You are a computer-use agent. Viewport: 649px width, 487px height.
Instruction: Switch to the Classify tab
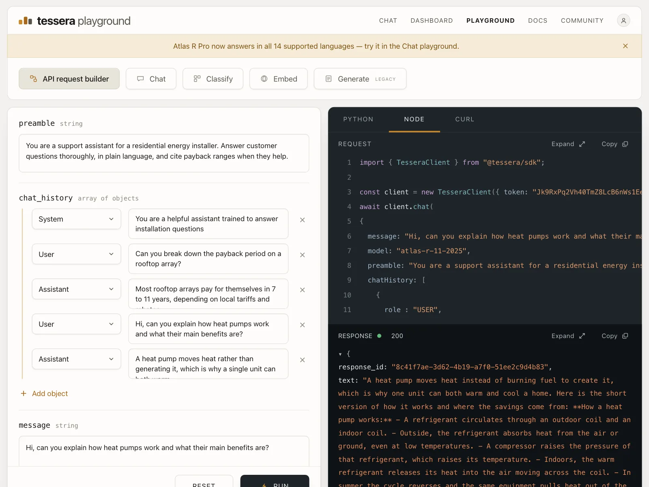[x=213, y=79]
